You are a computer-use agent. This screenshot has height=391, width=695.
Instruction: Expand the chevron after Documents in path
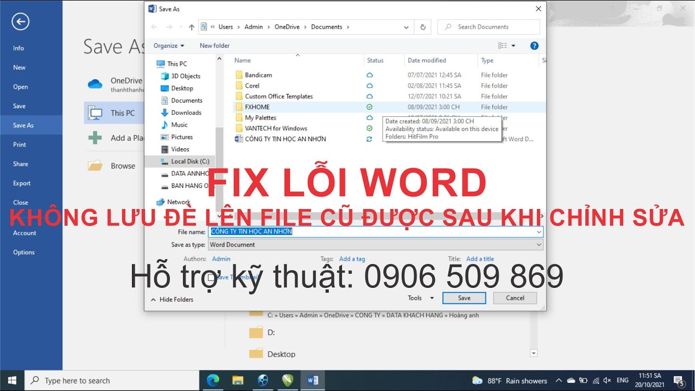(347, 27)
